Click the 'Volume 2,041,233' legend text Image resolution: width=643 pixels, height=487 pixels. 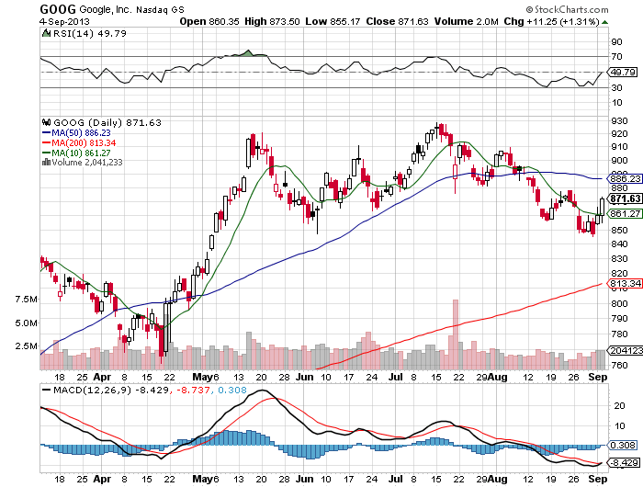click(x=87, y=163)
